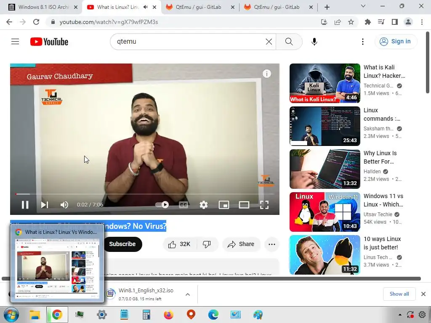Subscribe to the channel
The height and width of the screenshot is (323, 431).
pyautogui.click(x=122, y=244)
